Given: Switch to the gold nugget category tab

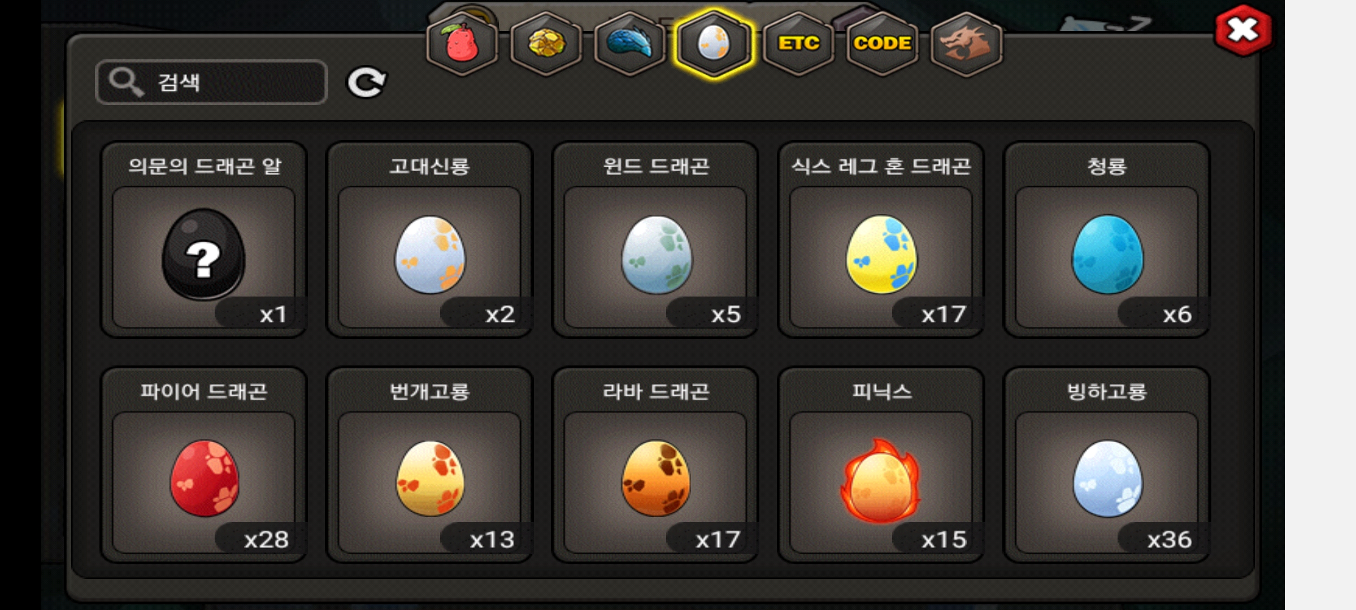Looking at the screenshot, I should point(546,44).
